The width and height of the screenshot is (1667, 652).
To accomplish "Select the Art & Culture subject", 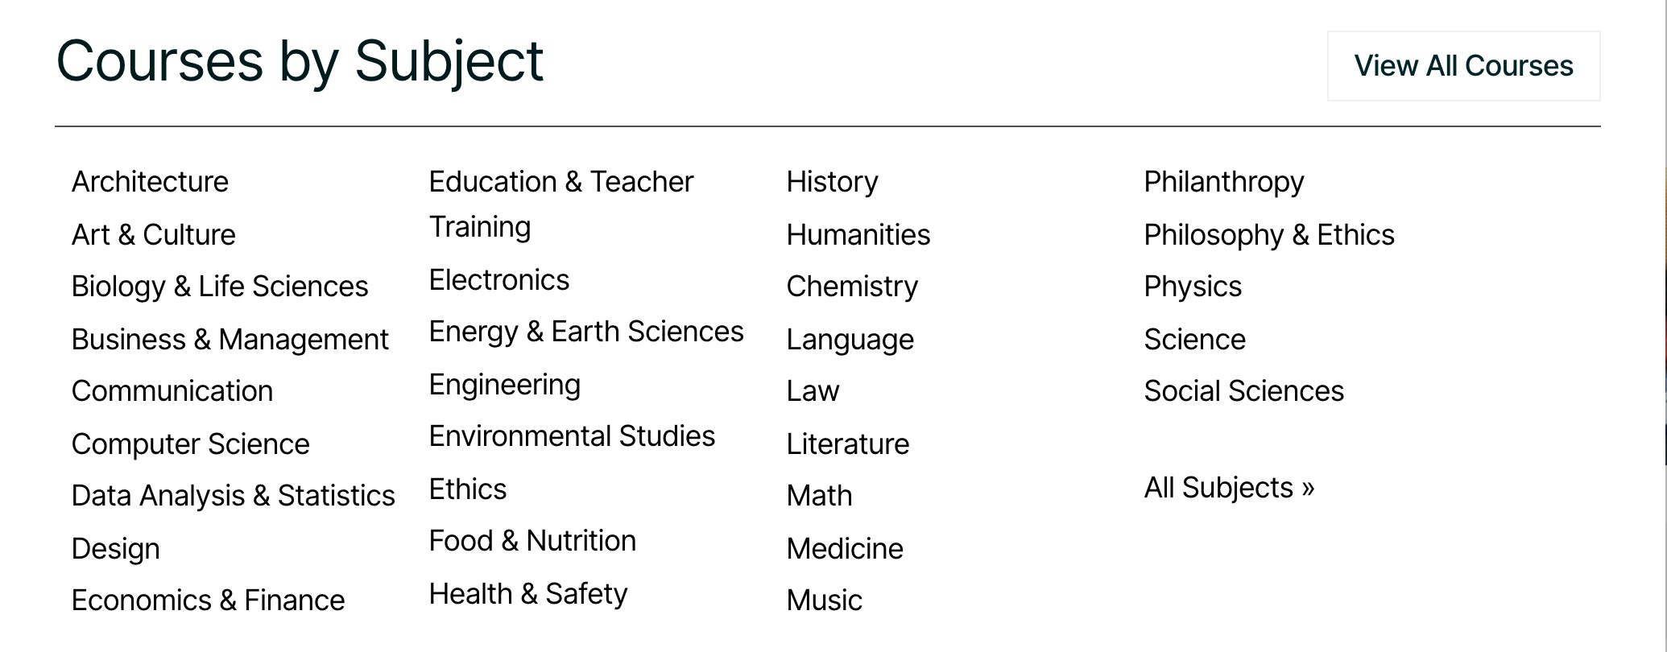I will pos(153,235).
